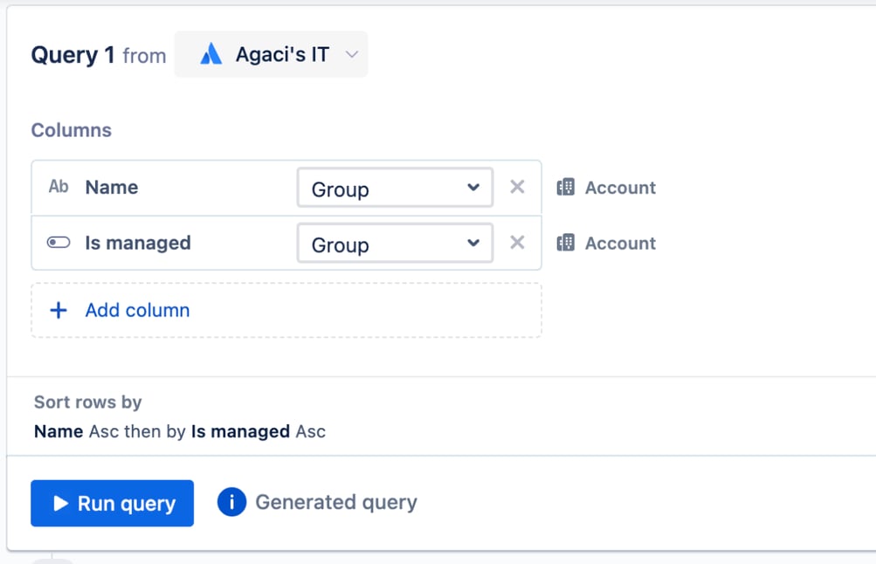This screenshot has width=876, height=564.
Task: Click the Account table icon in the Name row
Action: pyautogui.click(x=566, y=187)
